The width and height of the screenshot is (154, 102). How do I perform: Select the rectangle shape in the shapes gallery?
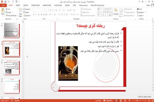tap(105, 9)
